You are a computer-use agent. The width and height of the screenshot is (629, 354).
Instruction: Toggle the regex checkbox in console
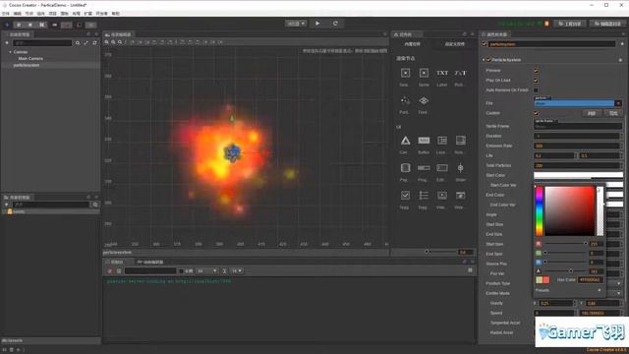[x=181, y=271]
